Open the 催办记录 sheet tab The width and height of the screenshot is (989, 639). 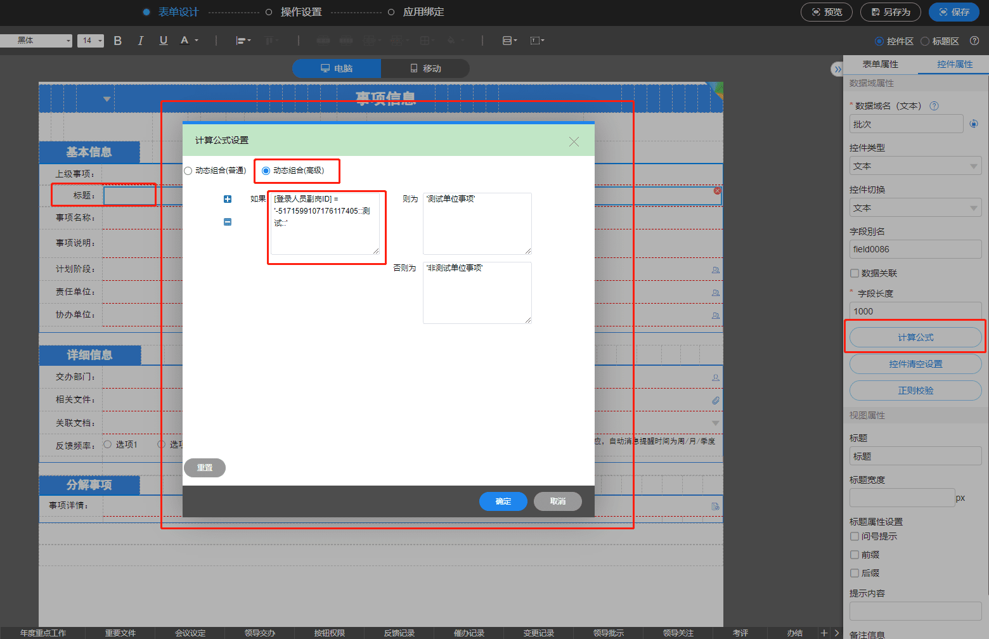coord(469,633)
